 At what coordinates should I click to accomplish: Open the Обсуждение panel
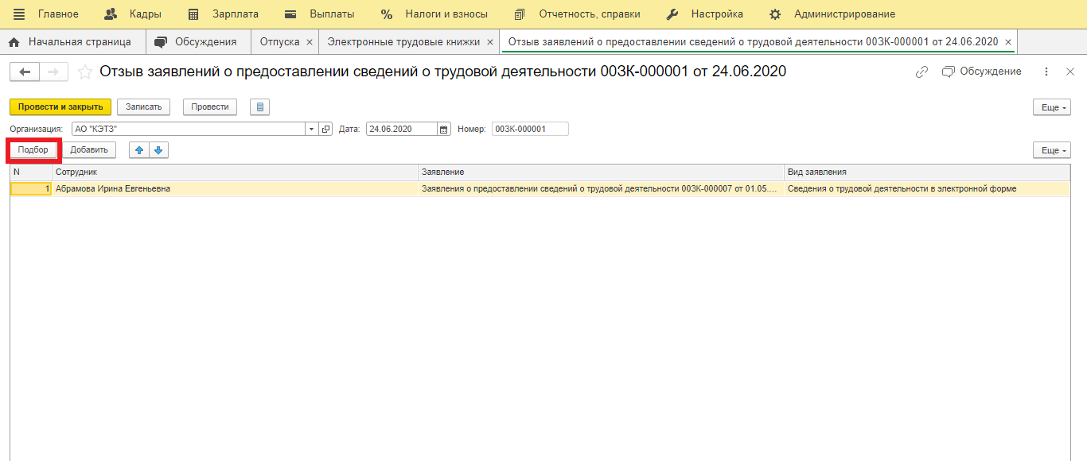point(981,72)
